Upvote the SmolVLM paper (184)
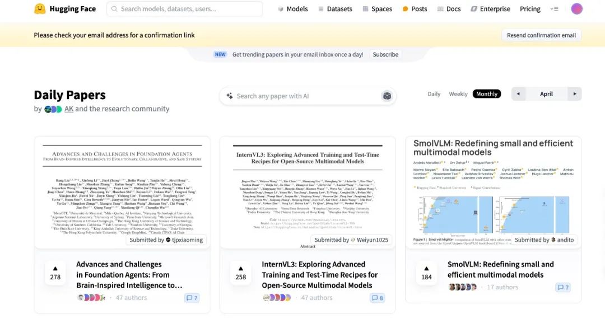The image size is (605, 319). tap(426, 273)
